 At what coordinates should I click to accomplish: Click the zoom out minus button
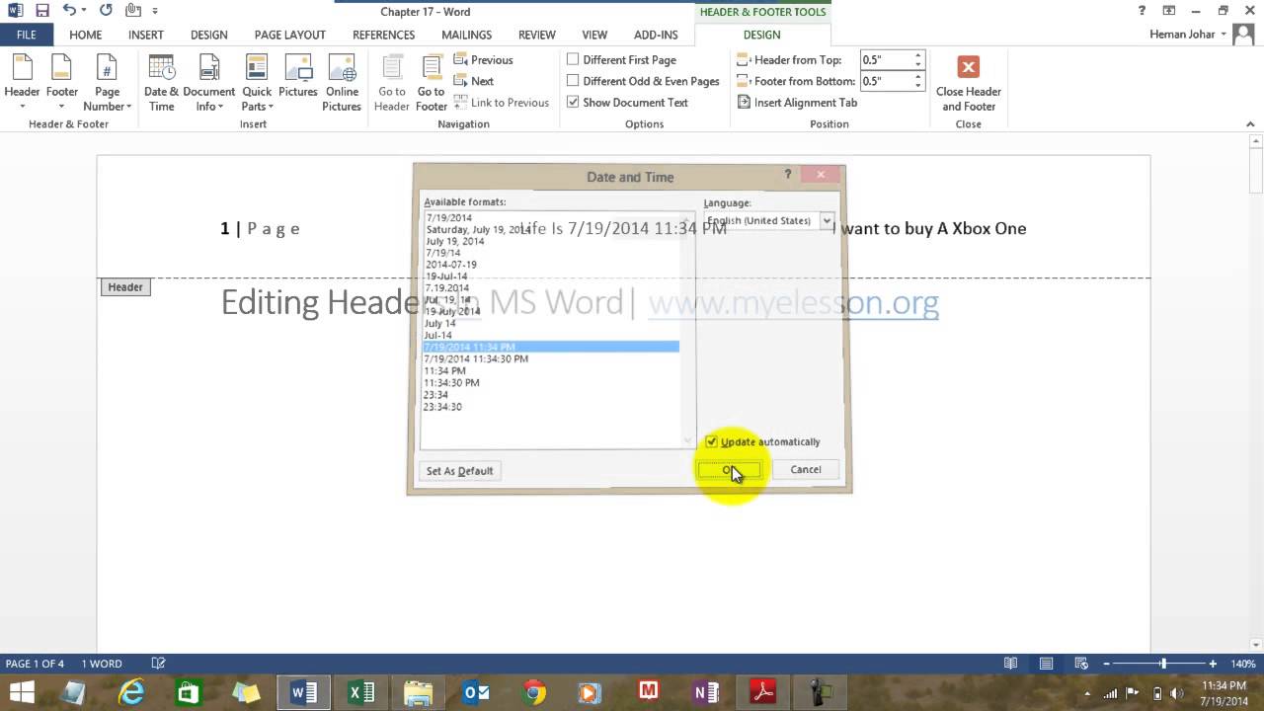point(1108,664)
